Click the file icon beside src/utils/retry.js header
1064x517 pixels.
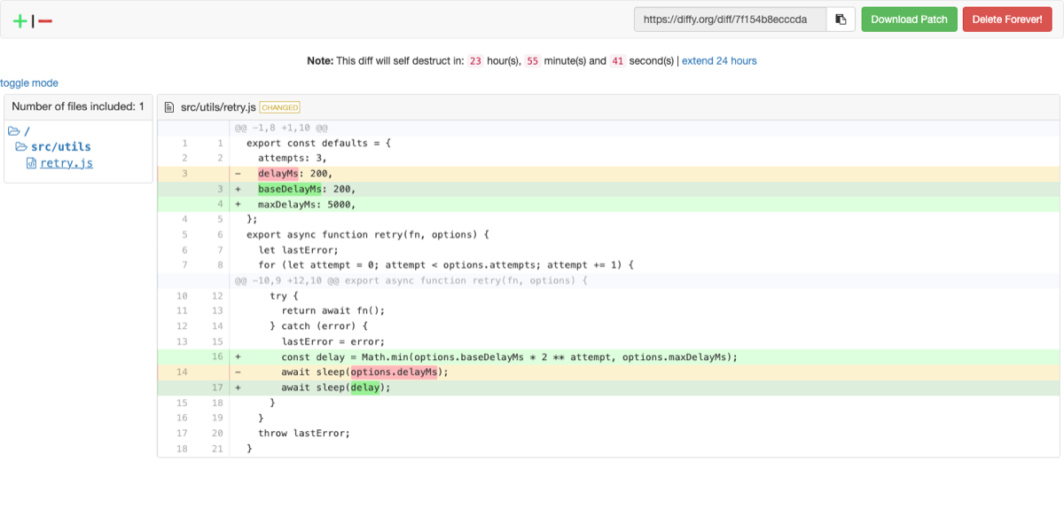click(x=169, y=107)
